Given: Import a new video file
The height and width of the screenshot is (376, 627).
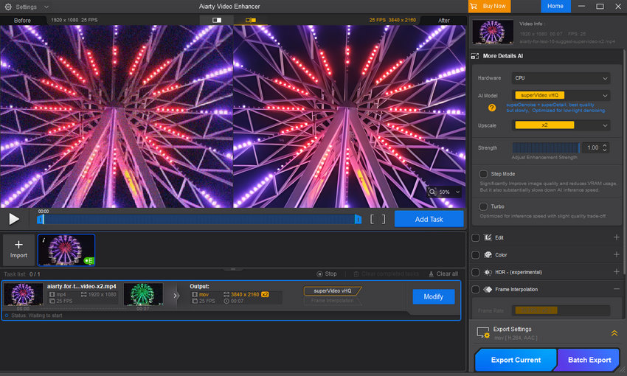Looking at the screenshot, I should point(18,250).
